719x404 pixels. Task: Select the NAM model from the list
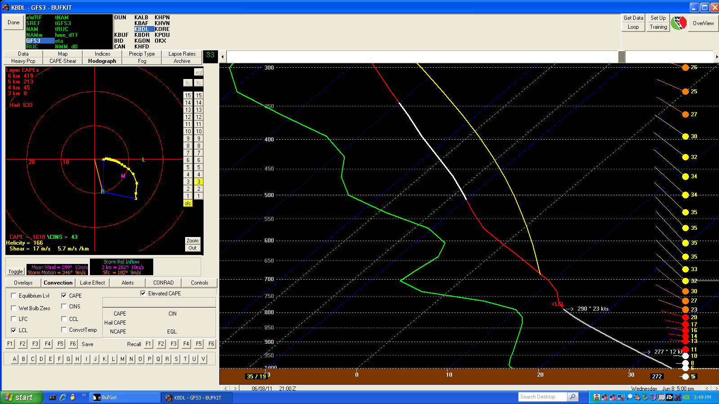32,29
